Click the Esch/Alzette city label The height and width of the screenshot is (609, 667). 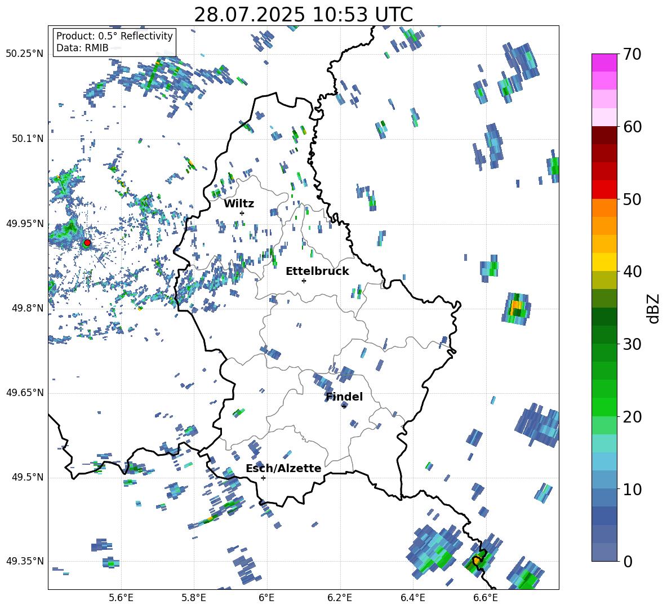[283, 468]
